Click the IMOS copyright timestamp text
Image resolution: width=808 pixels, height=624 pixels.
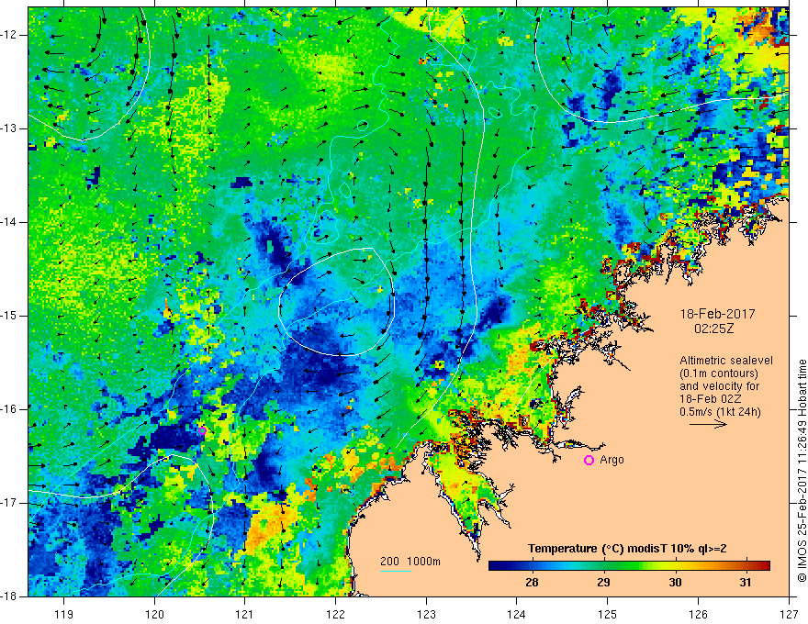click(802, 471)
